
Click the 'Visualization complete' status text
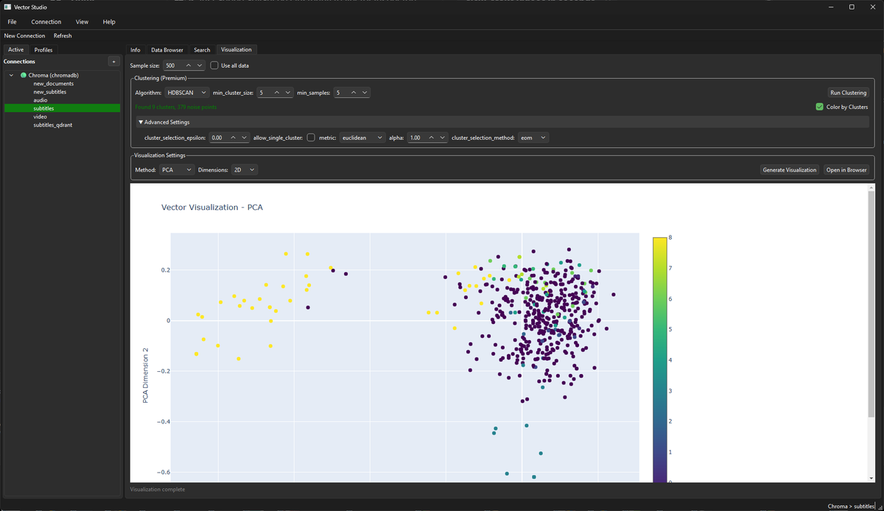pos(158,489)
